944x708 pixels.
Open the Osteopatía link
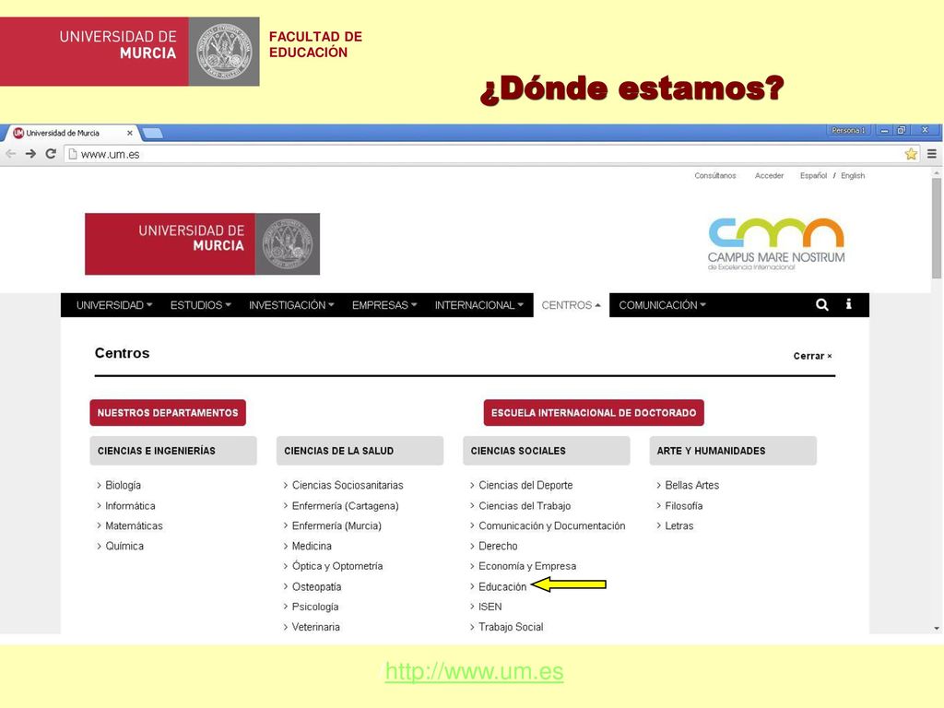(x=316, y=586)
